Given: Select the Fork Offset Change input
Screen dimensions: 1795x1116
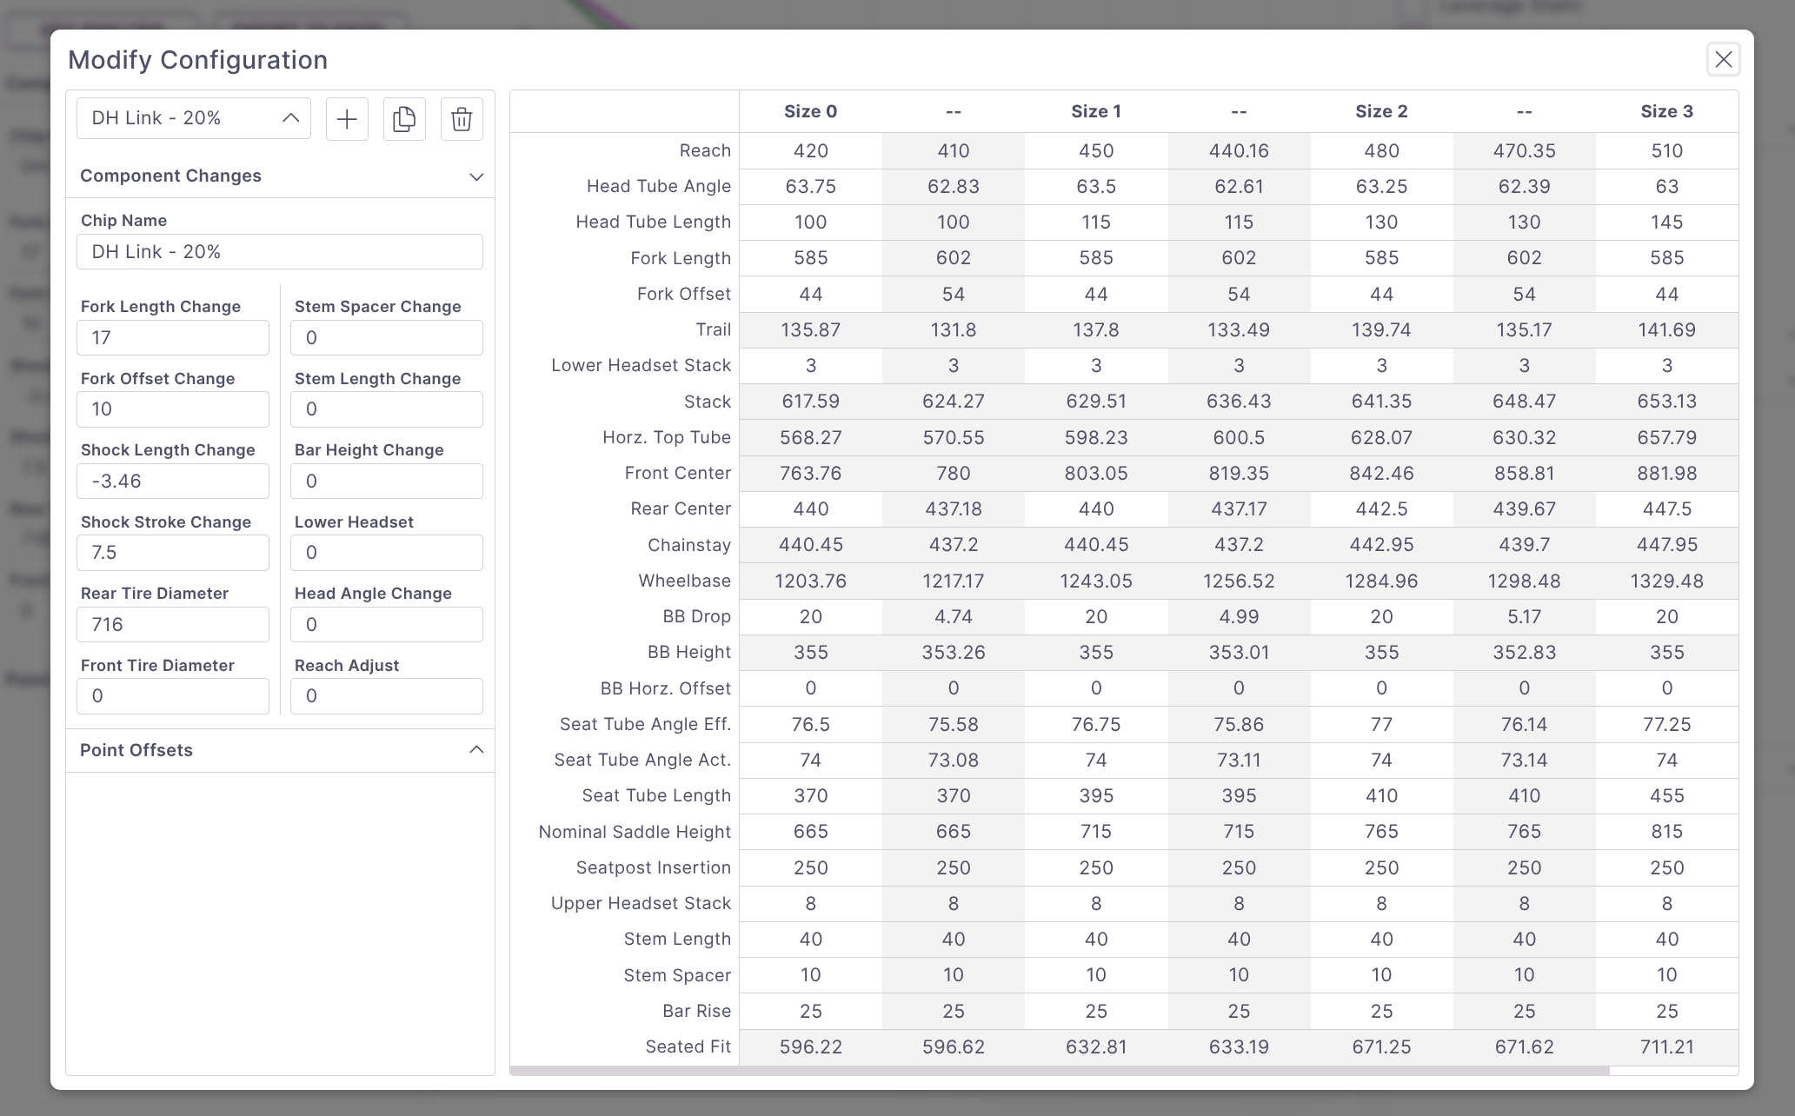Looking at the screenshot, I should coord(173,409).
